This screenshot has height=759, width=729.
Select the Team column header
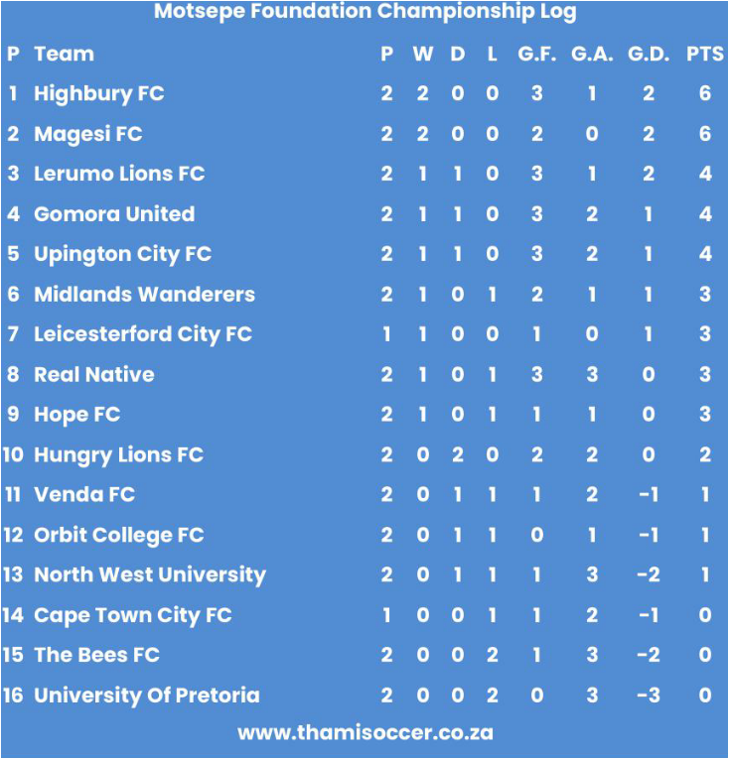point(64,54)
